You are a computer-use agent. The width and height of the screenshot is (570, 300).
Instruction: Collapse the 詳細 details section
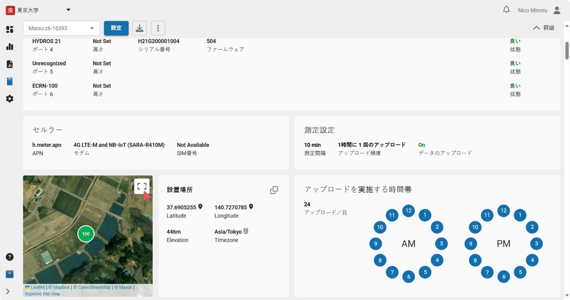pos(544,28)
